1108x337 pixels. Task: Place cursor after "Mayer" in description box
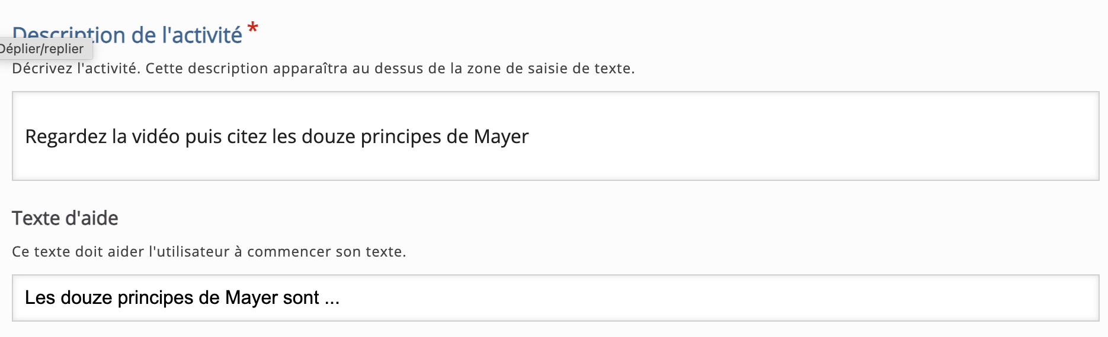point(529,137)
